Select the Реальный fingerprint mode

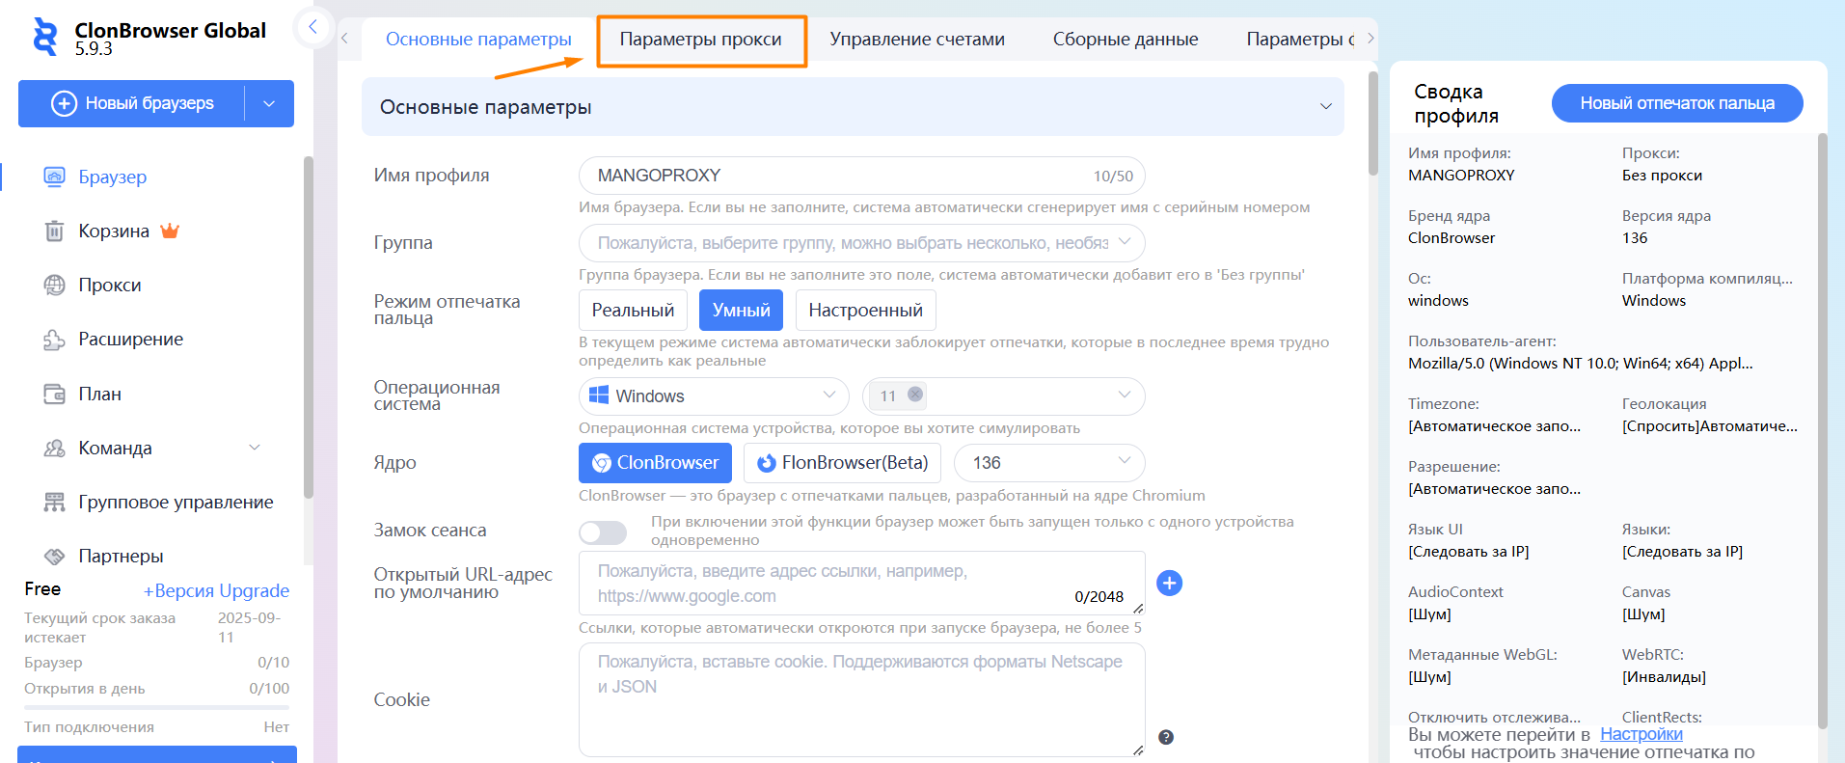click(633, 310)
